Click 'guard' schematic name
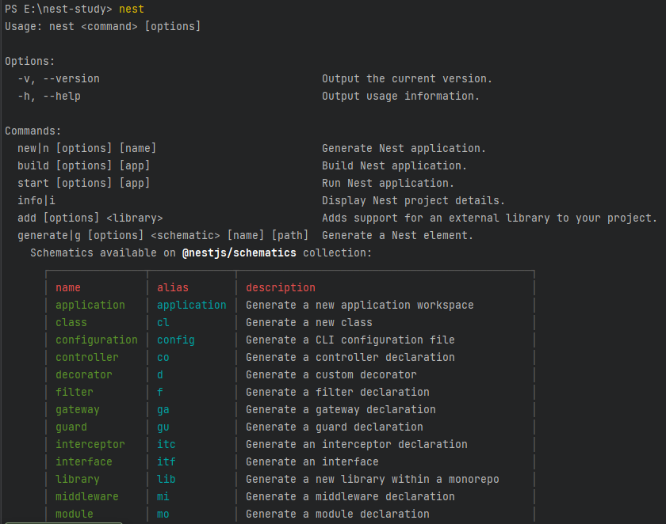The image size is (666, 524). coord(71,427)
